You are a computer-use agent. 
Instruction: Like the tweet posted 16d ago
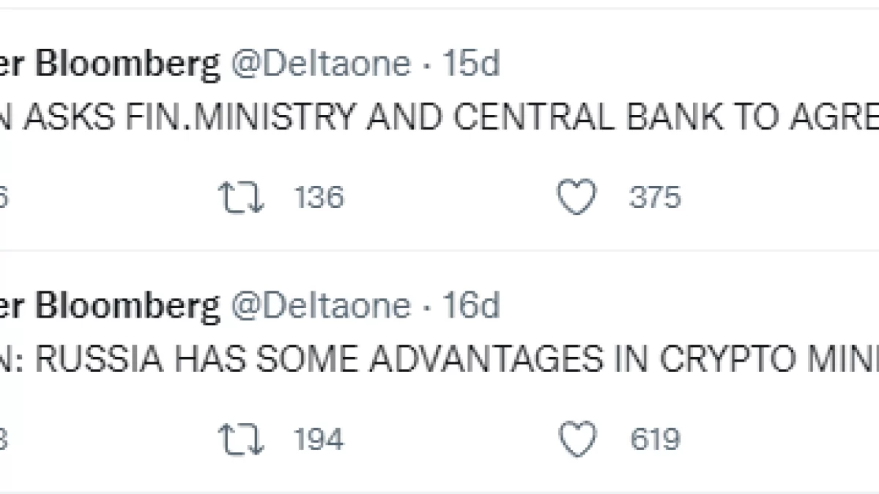pos(576,439)
